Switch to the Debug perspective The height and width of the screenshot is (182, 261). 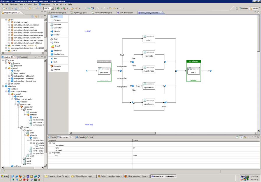[244, 8]
